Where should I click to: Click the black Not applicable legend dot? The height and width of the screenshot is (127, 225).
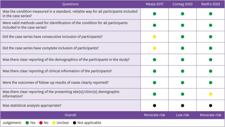(x=75, y=123)
